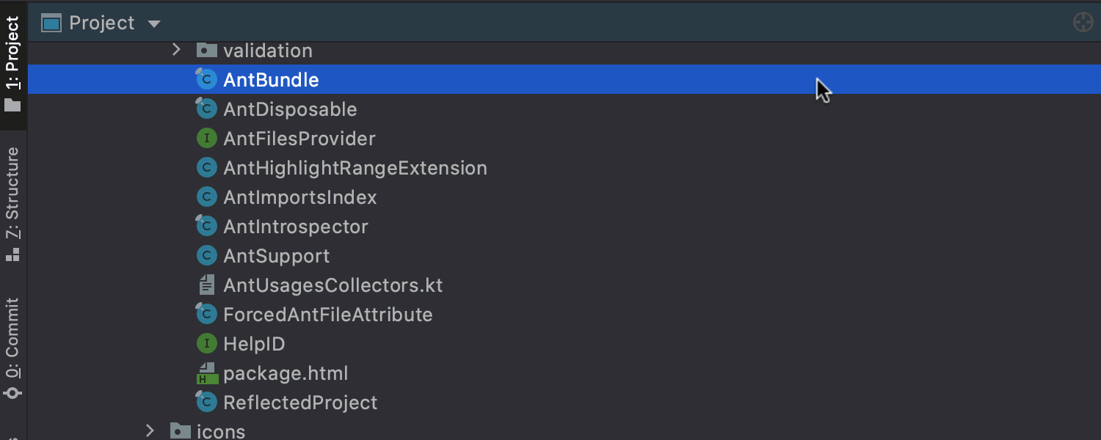Select the interface icon next to AntFilesProvider
This screenshot has width=1101, height=440.
[x=206, y=138]
